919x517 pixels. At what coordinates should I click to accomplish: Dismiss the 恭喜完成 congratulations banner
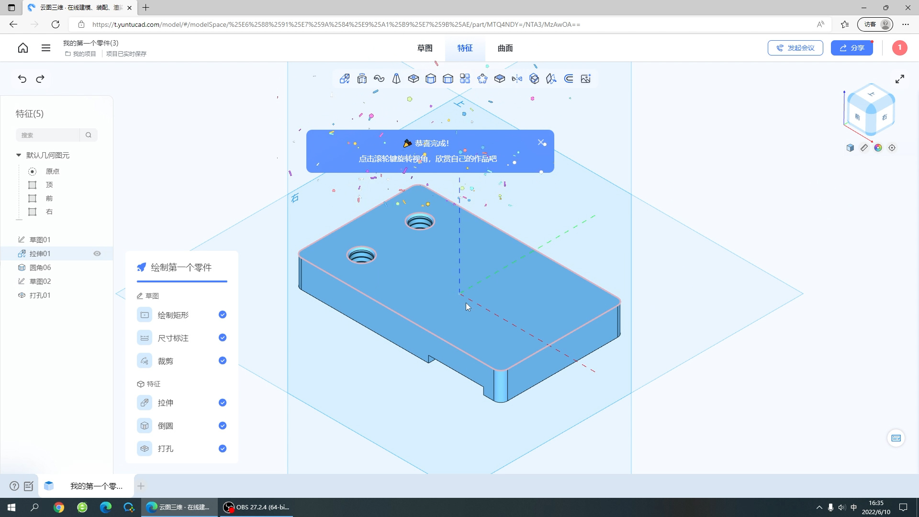pos(541,142)
